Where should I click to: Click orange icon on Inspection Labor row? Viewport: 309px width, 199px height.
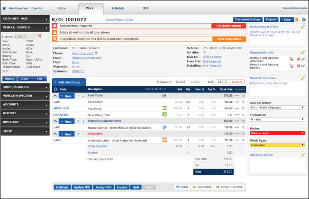[164, 140]
